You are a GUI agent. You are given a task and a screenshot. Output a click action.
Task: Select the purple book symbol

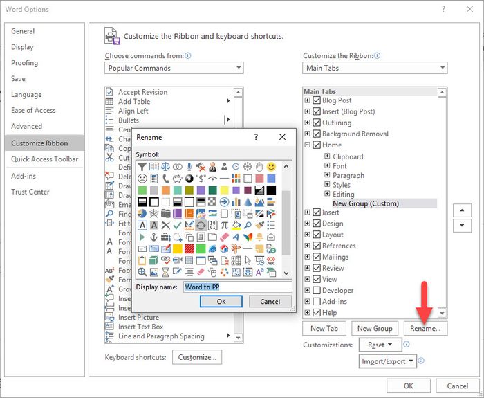coord(177,214)
